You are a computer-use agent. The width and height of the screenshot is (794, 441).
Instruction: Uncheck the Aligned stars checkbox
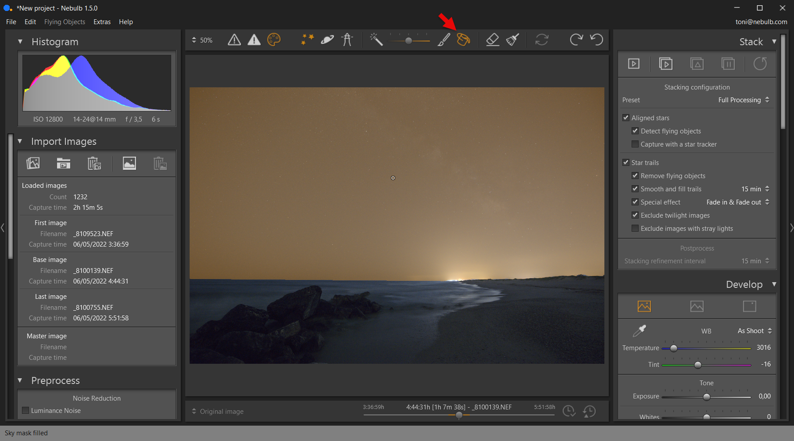(626, 118)
